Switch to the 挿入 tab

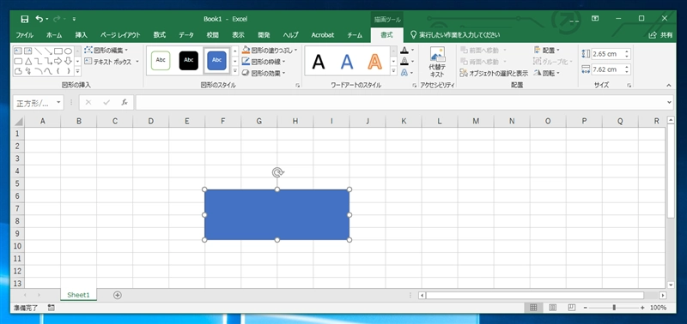coord(81,35)
